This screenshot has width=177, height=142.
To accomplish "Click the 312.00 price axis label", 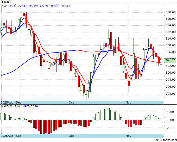I will [x=170, y=32].
